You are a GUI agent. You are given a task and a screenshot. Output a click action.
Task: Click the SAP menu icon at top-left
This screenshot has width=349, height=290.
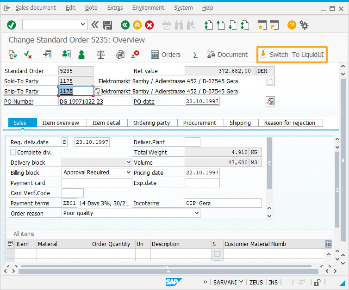coord(7,8)
